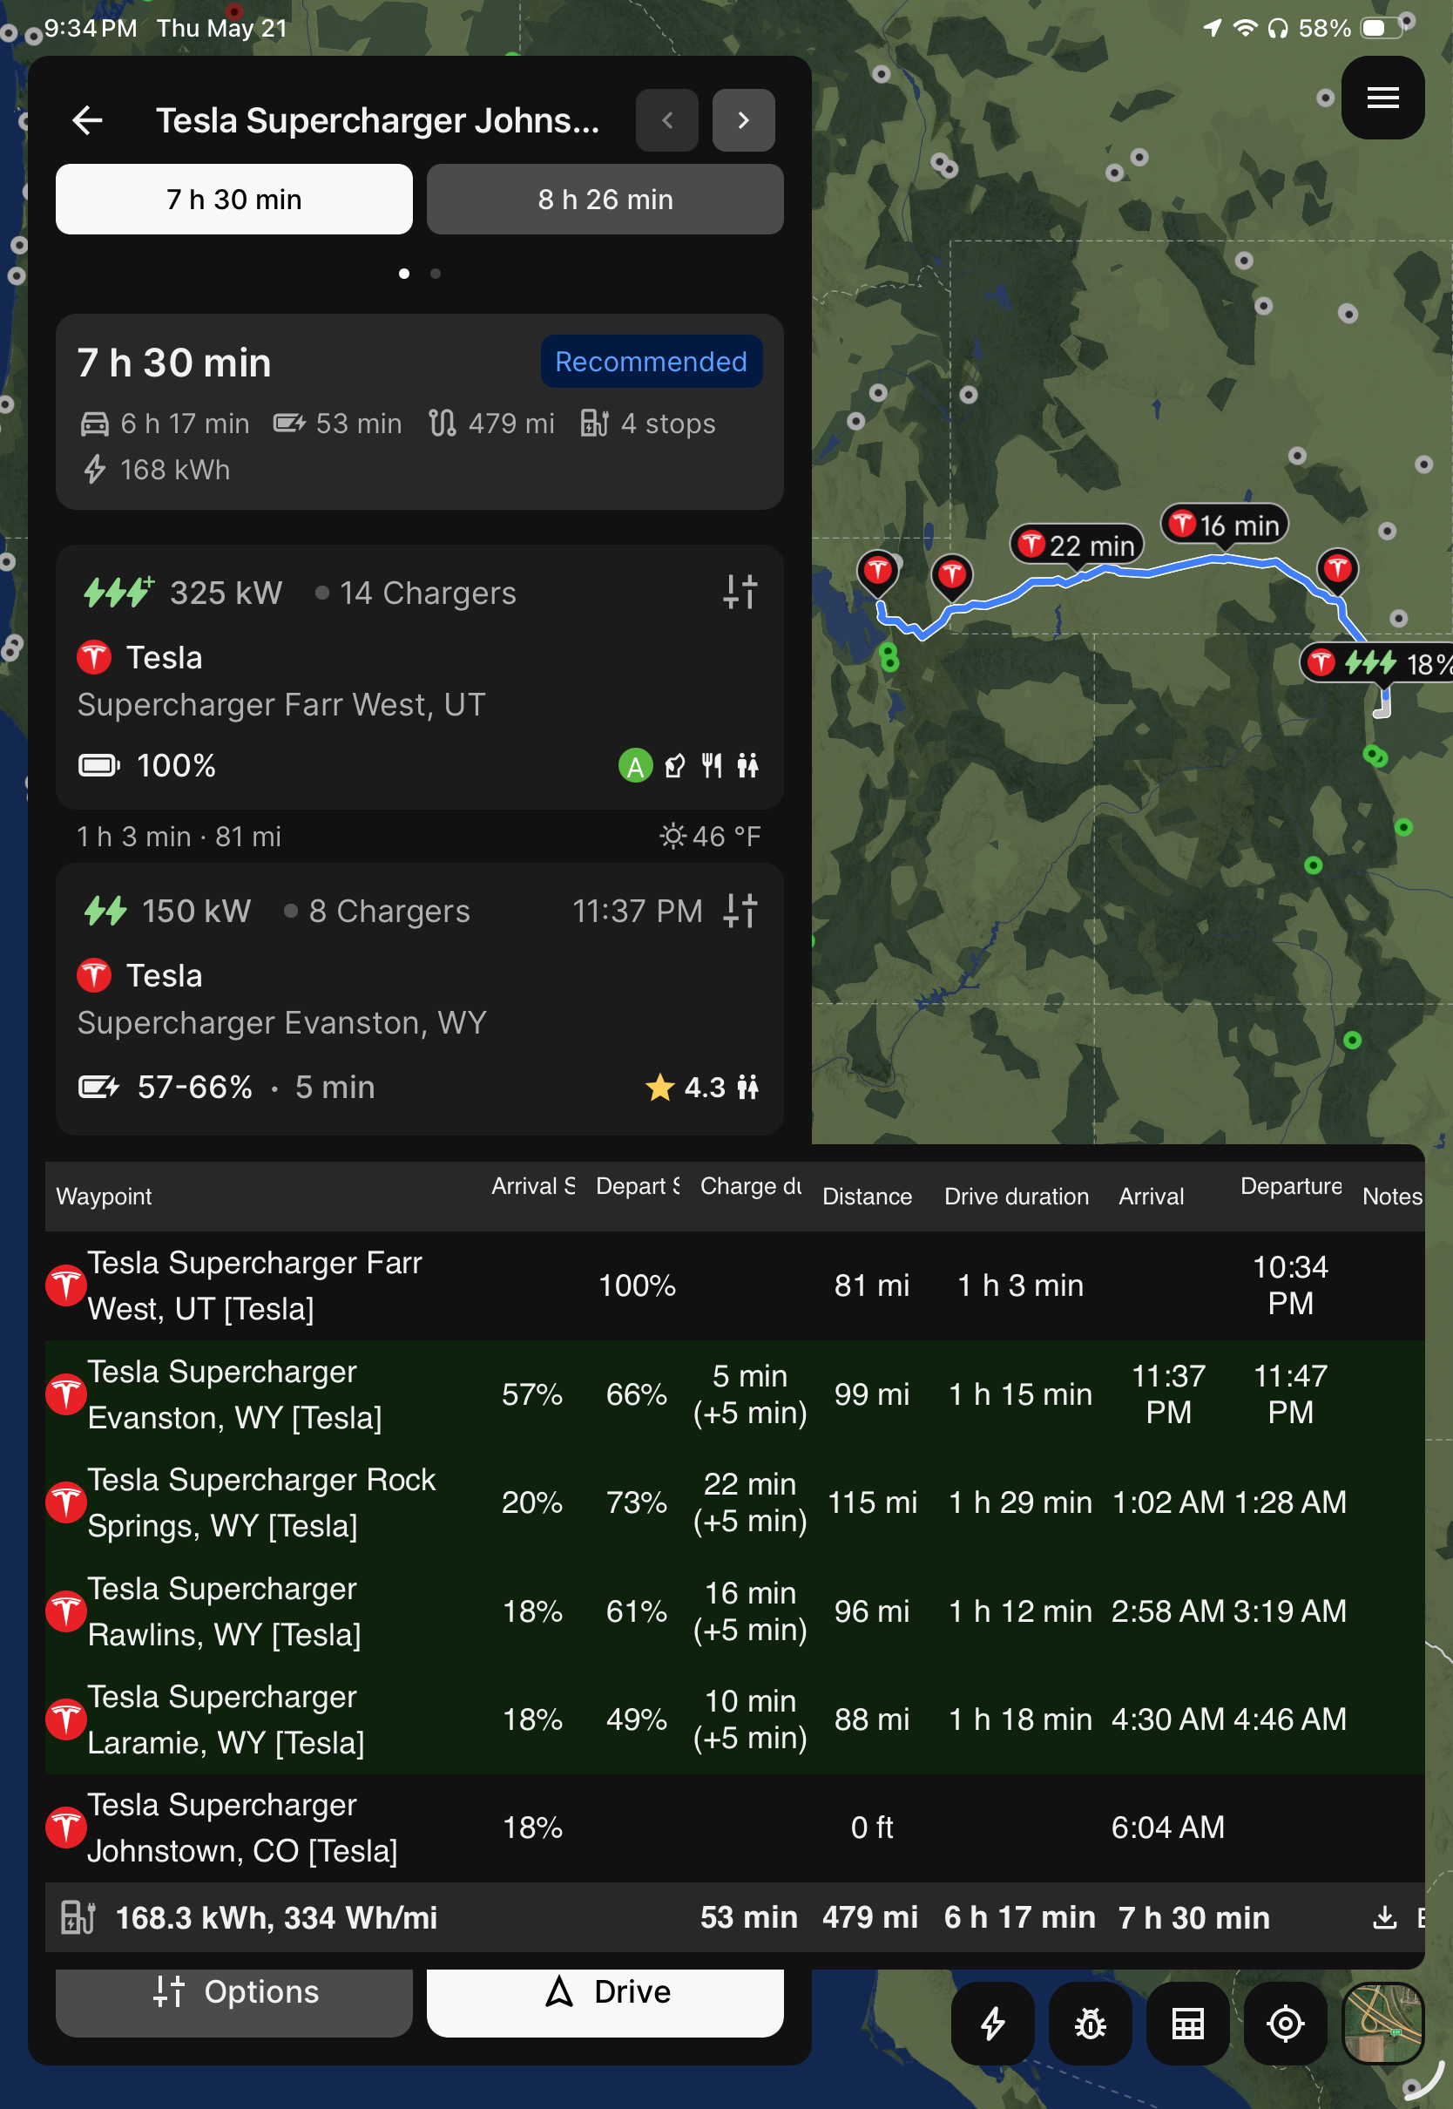
Task: Show previous route with left chevron
Action: pyautogui.click(x=667, y=120)
